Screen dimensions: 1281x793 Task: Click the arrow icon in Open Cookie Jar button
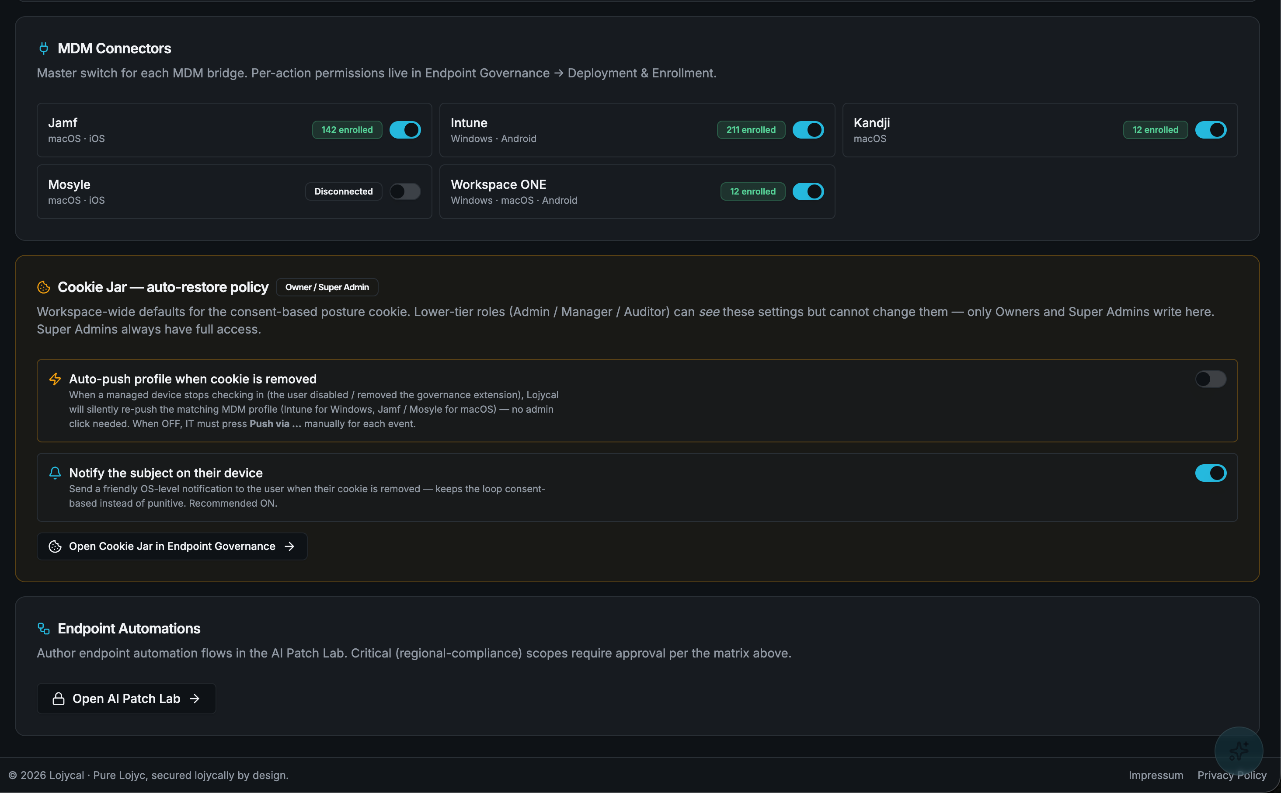(289, 546)
